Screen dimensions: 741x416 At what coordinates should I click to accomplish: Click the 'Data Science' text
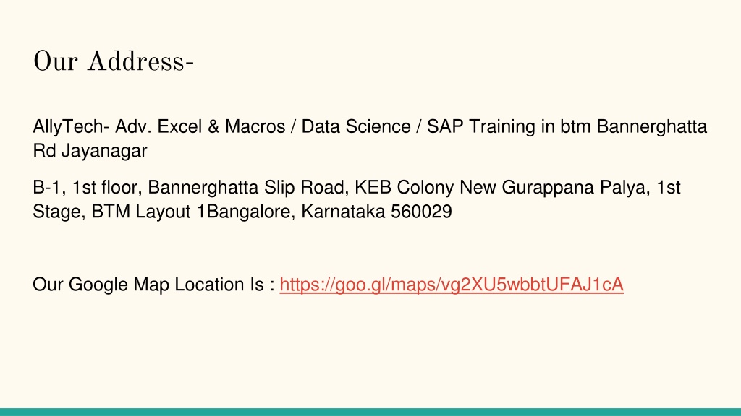coord(356,126)
